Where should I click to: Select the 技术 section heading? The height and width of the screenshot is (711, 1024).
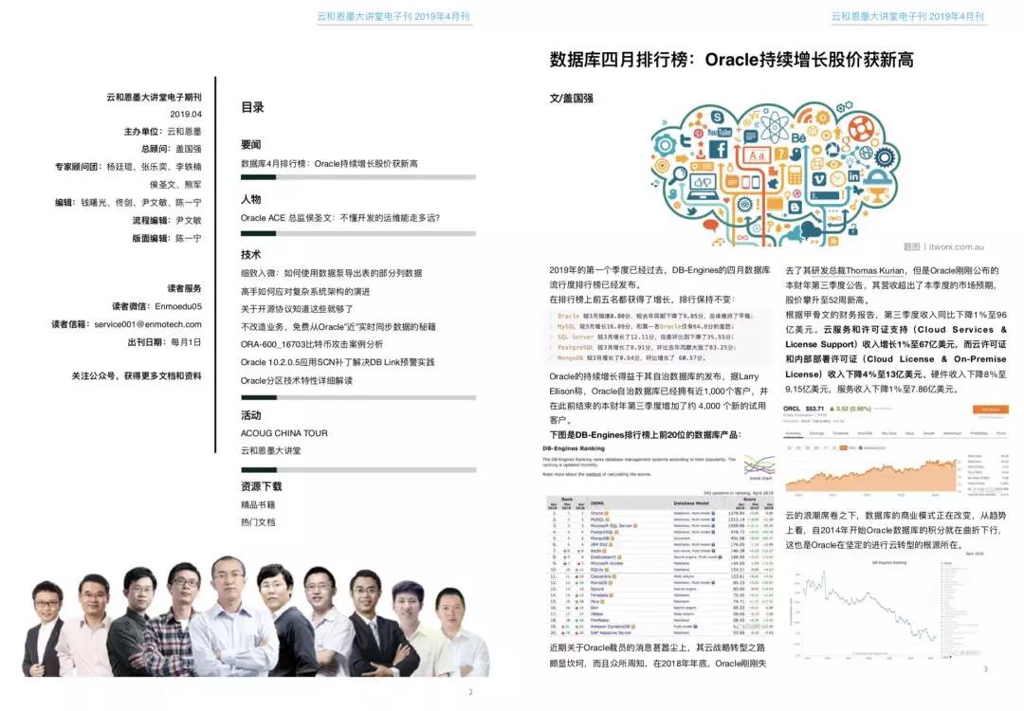[250, 254]
